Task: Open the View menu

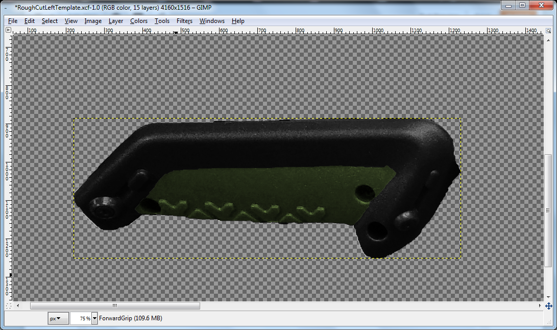Action: (71, 21)
